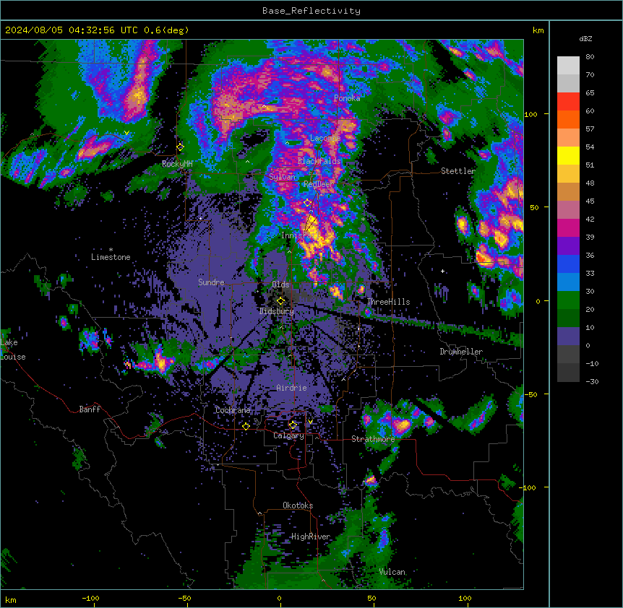623x608 pixels.
Task: Click the Strathmore town label
Action: pos(373,439)
